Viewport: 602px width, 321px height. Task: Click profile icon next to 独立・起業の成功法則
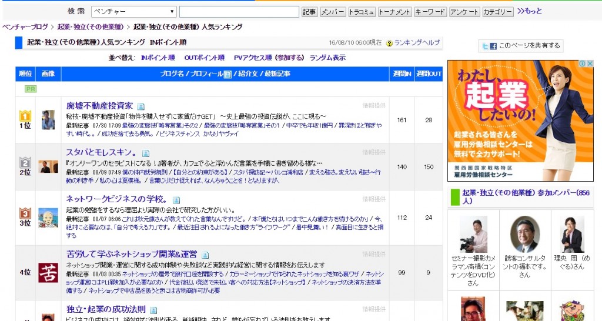pyautogui.click(x=153, y=310)
